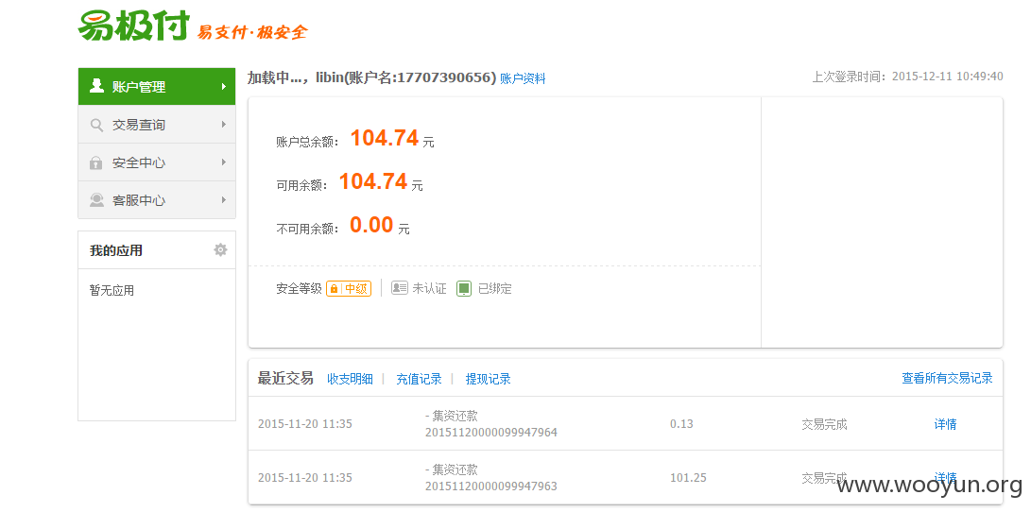Expand the 客服中心 arrow
Viewport: 1031px width, 512px height.
224,200
